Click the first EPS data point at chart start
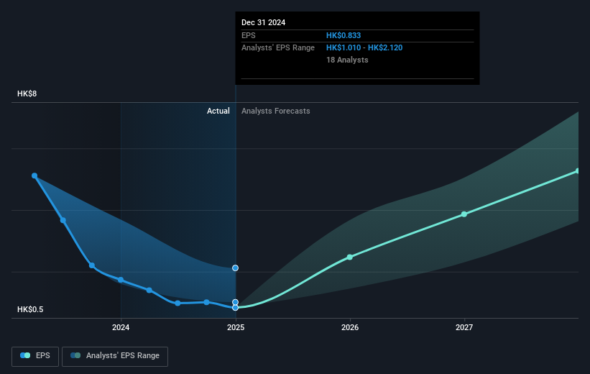 [34, 176]
